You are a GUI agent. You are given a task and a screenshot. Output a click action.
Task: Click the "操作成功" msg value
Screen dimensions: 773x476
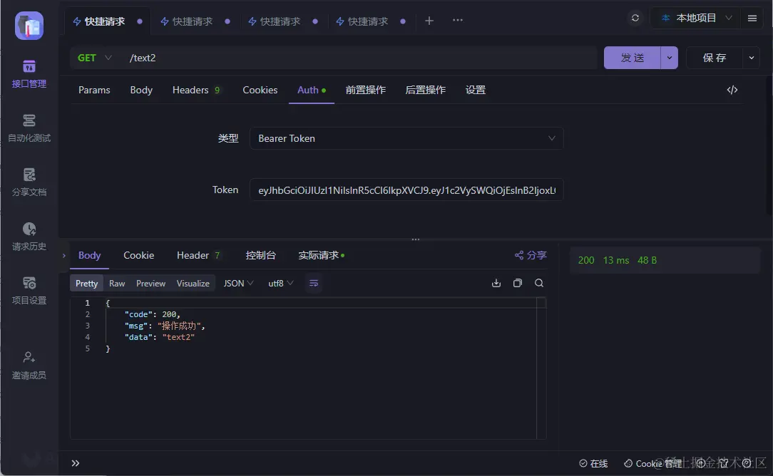pyautogui.click(x=179, y=326)
